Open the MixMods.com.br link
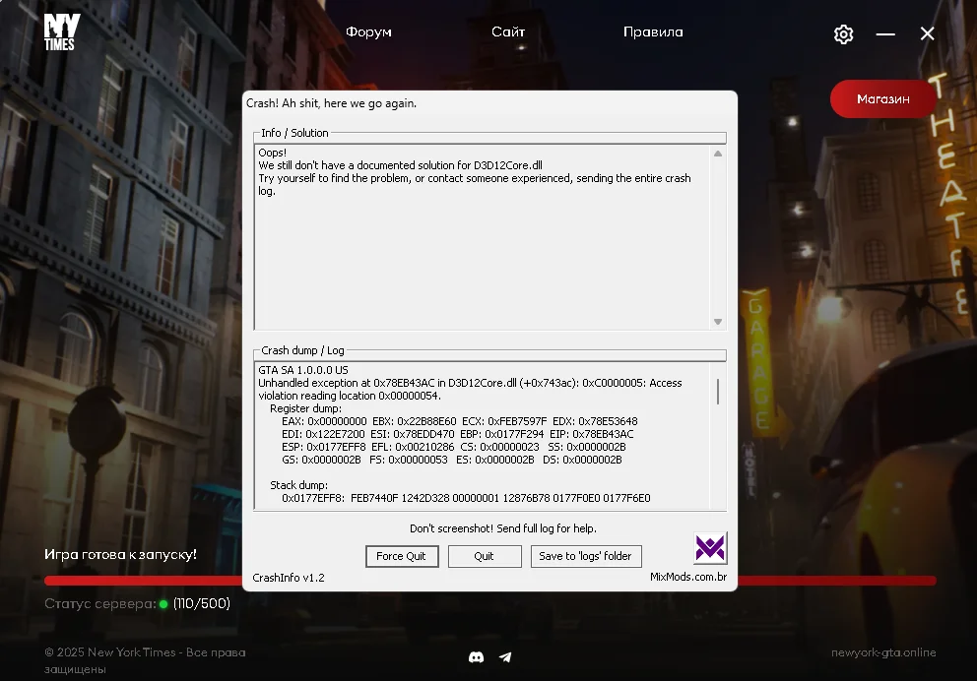The width and height of the screenshot is (977, 681). tap(687, 577)
